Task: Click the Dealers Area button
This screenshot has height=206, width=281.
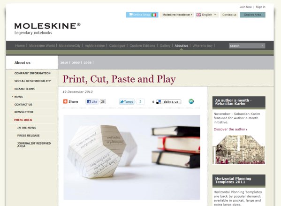Action: pyautogui.click(x=252, y=15)
